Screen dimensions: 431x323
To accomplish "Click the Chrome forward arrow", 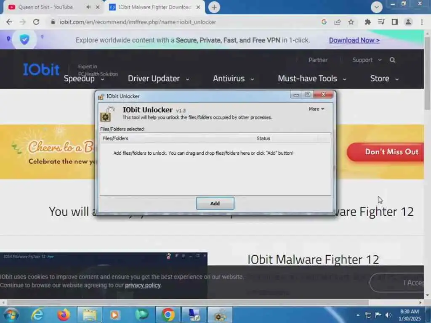I will pos(23,22).
